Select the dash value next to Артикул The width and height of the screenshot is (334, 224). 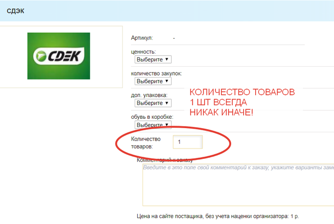tap(174, 38)
